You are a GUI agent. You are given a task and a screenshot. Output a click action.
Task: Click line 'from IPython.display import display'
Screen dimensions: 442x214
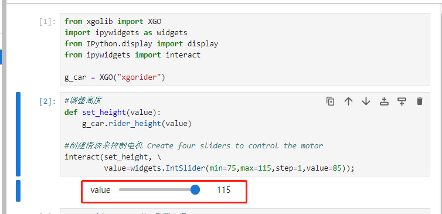(x=141, y=44)
